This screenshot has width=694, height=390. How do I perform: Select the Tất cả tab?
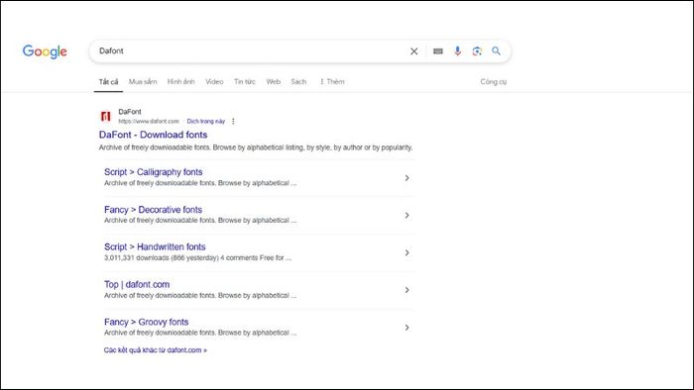click(108, 82)
